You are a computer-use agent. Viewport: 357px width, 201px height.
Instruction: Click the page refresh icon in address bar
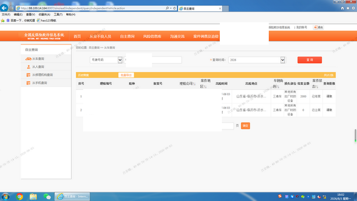174,8
